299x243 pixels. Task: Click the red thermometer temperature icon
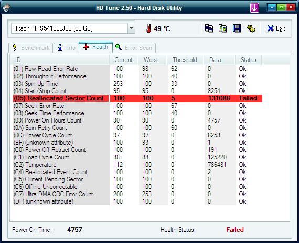149,28
